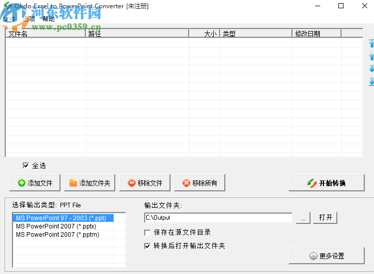The image size is (374, 274).
Task: Open the 帮助 menu
Action: (49, 19)
